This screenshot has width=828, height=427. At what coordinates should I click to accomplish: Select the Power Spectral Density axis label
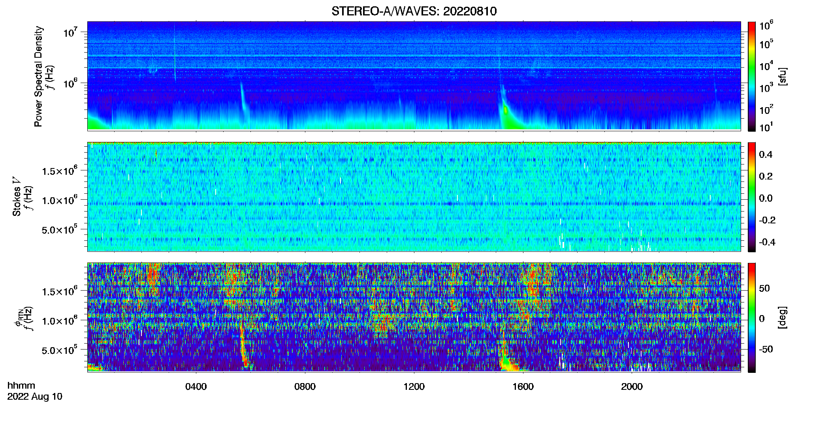[x=38, y=76]
